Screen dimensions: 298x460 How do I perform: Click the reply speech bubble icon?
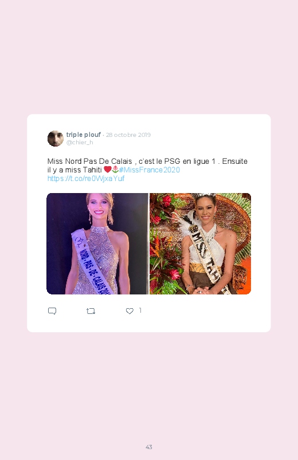pyautogui.click(x=52, y=311)
